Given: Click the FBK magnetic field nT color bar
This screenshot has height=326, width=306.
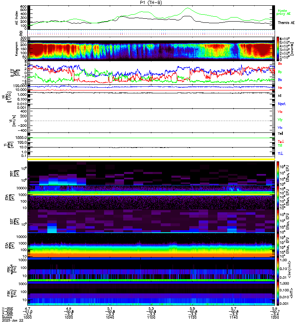Looking at the screenshot, I should [x=278, y=293].
